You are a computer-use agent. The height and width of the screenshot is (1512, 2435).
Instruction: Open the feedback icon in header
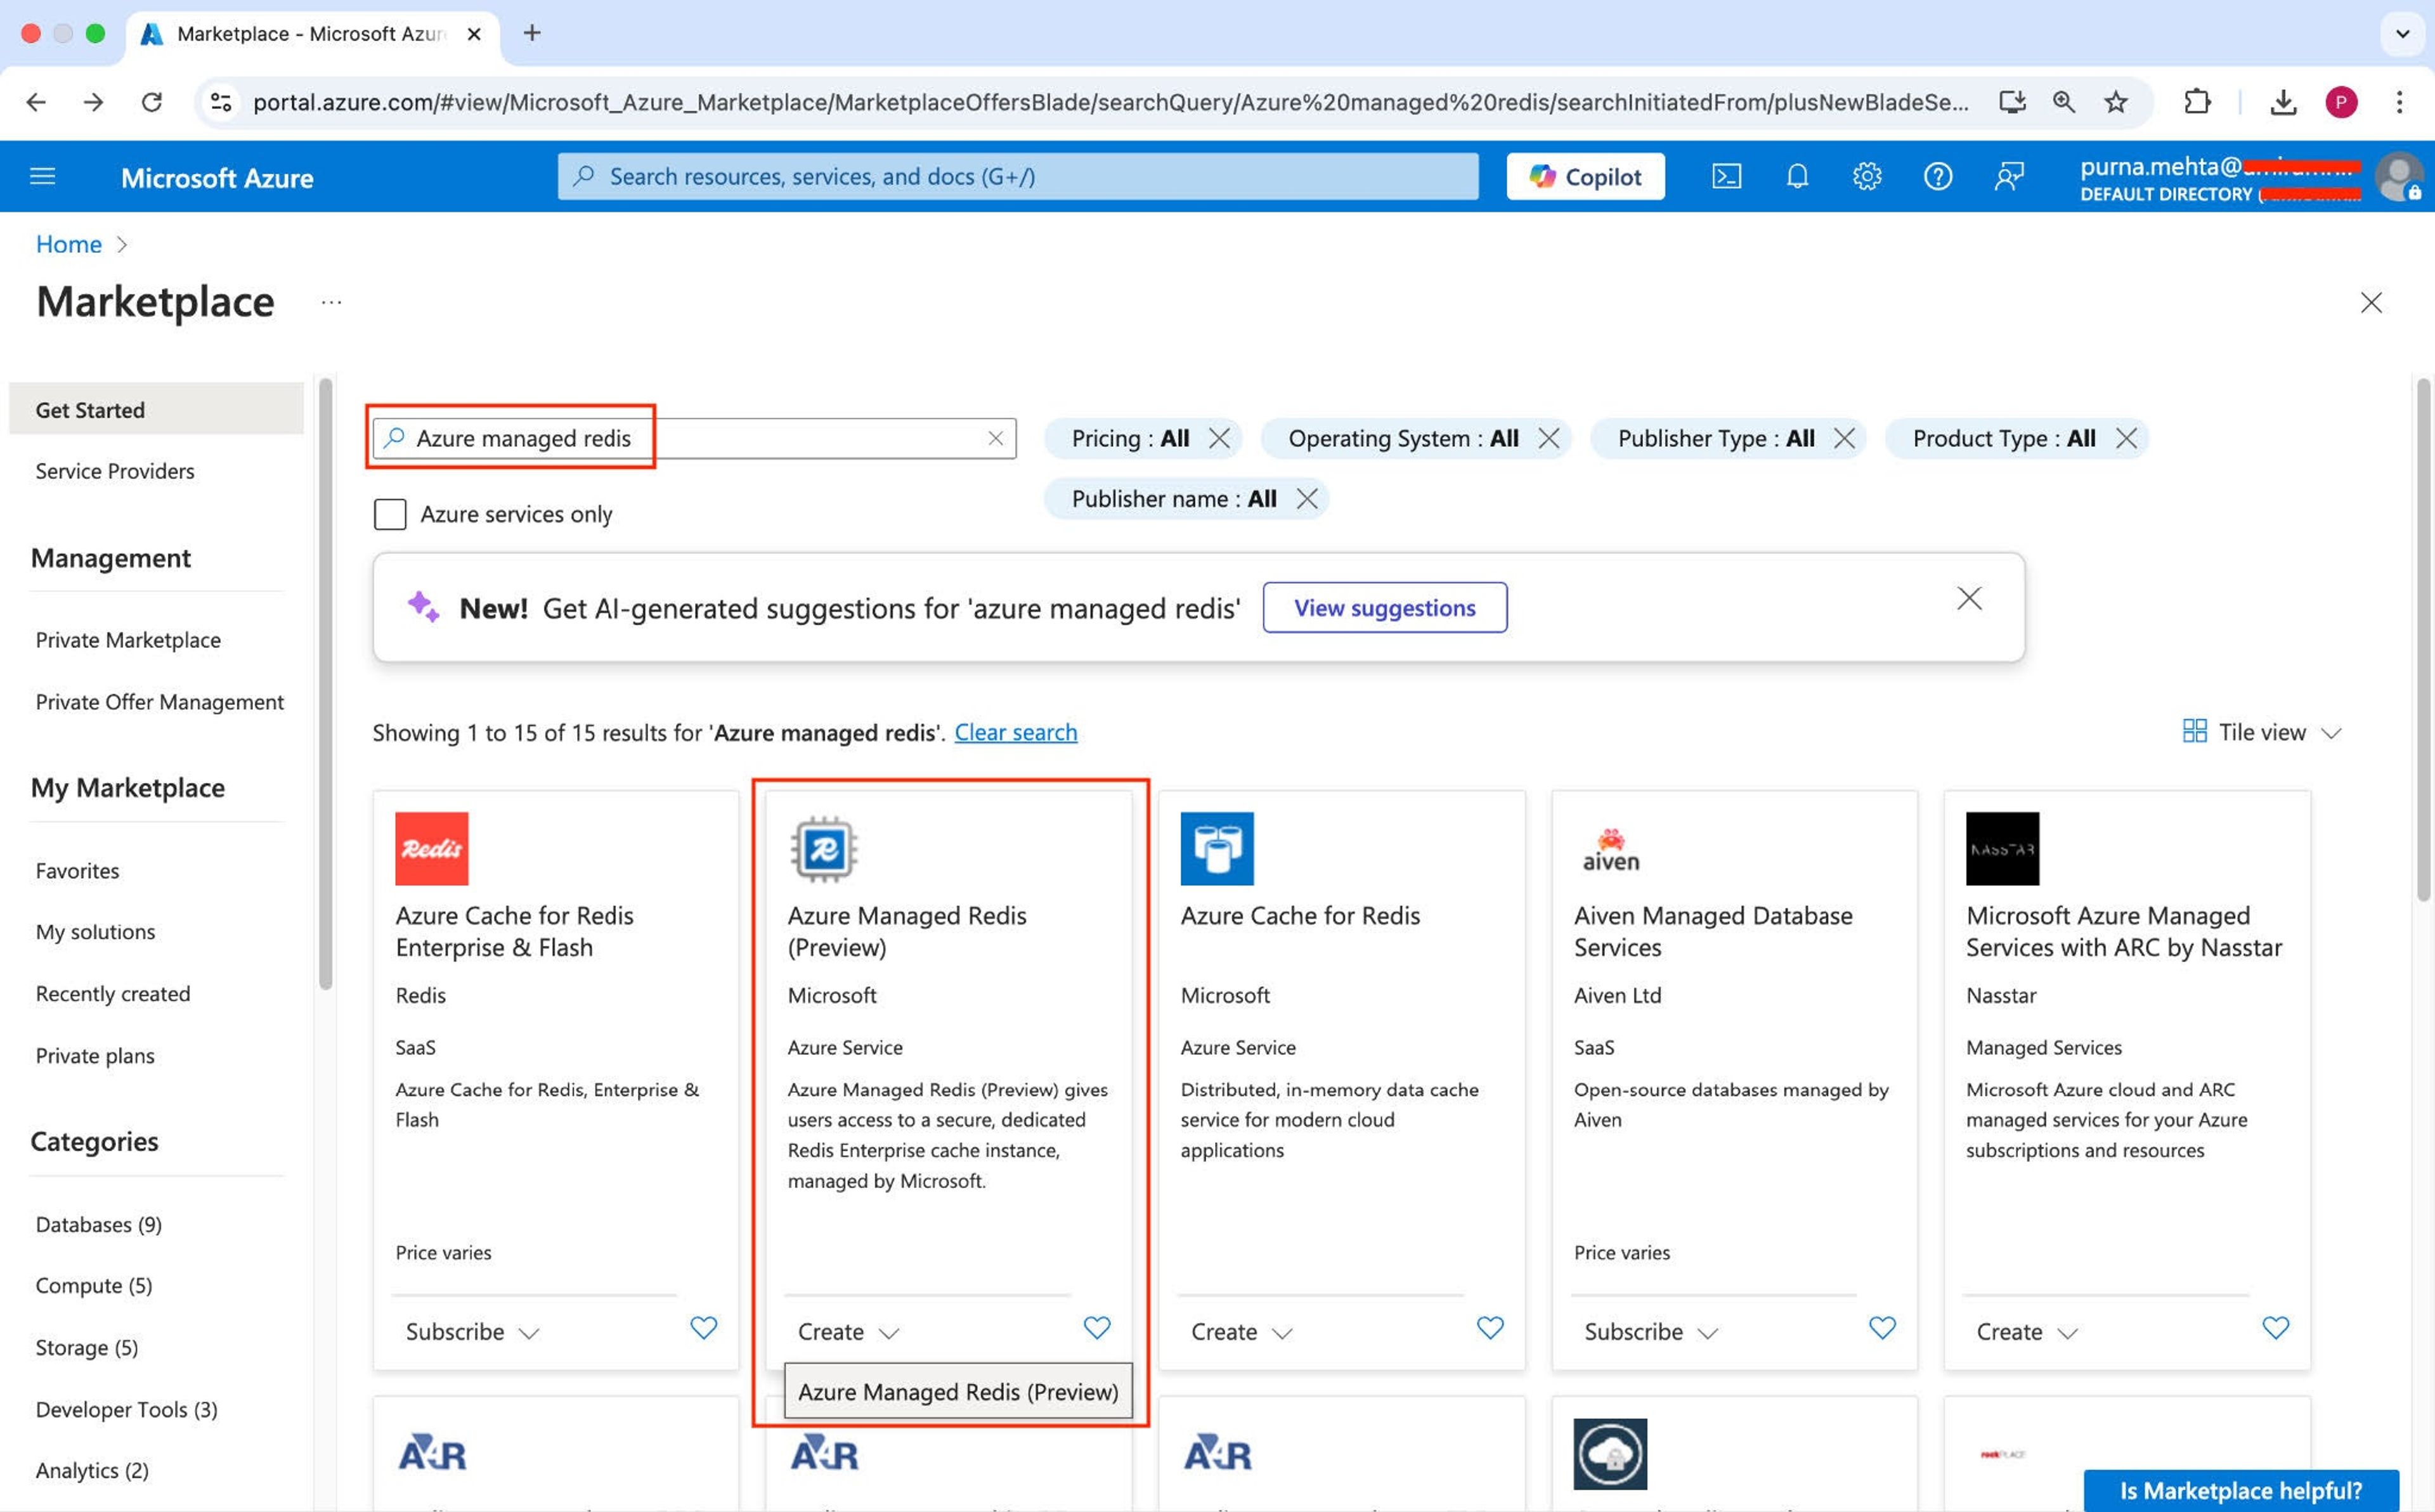pyautogui.click(x=2008, y=177)
